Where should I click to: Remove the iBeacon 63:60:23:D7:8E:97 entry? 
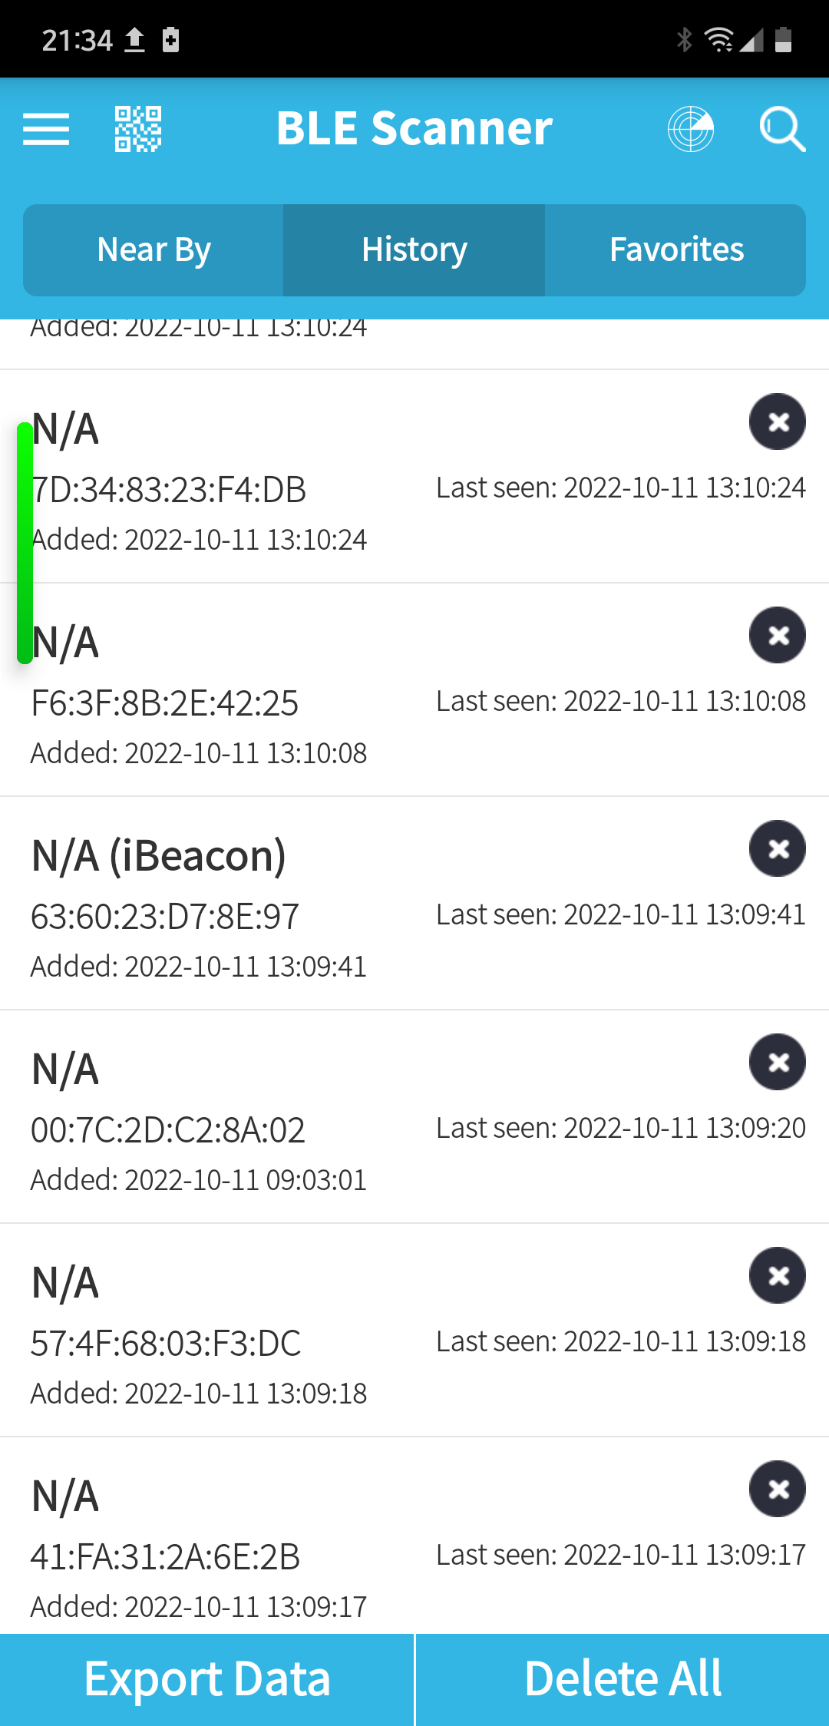[x=778, y=848]
